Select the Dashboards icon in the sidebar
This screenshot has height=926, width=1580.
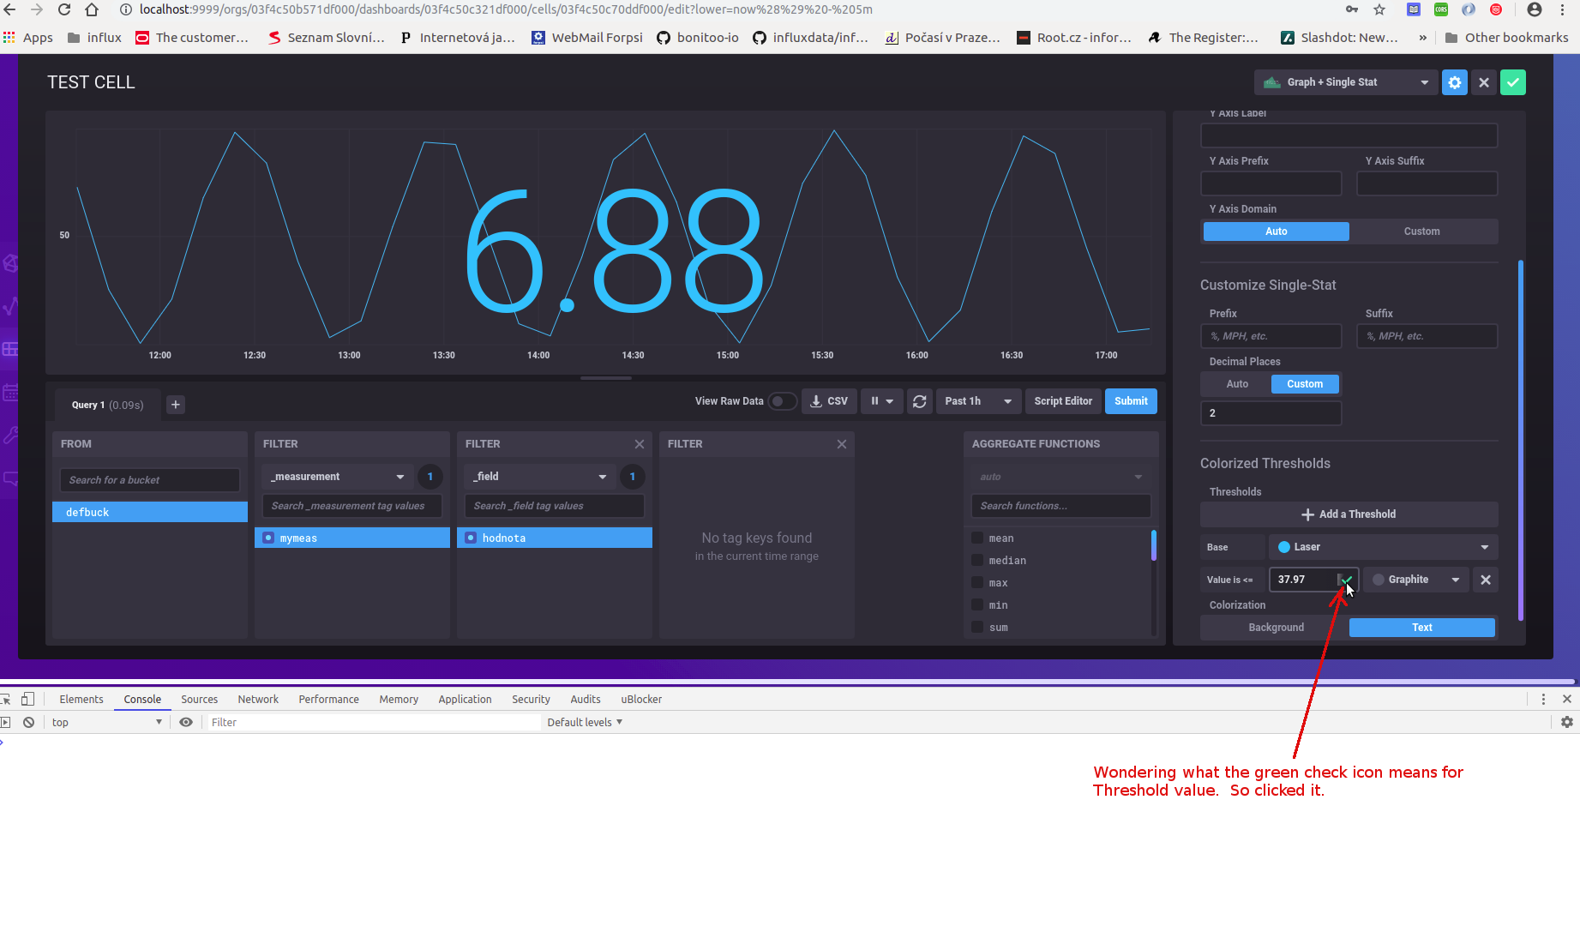pos(10,349)
